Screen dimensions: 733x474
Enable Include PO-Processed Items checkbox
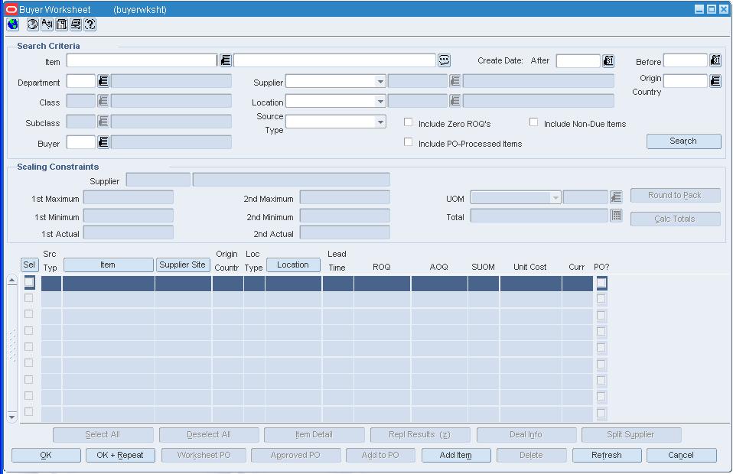pyautogui.click(x=408, y=142)
